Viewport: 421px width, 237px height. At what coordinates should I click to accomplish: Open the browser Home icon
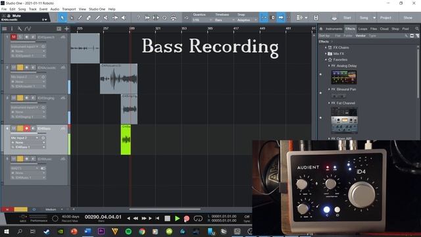click(320, 29)
